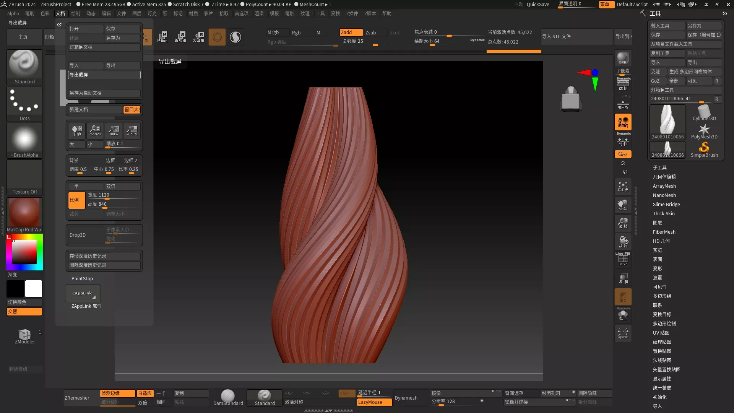Screen dimensions: 734x413
Task: Toggle the Rgb button
Action: (x=302, y=33)
